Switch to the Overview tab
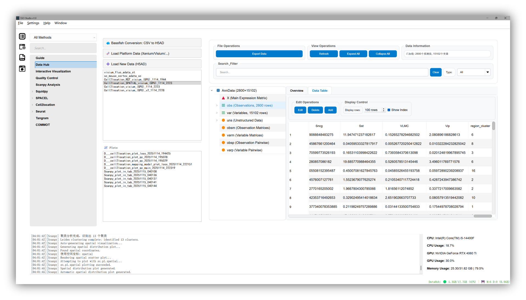Image resolution: width=526 pixels, height=300 pixels. click(296, 91)
